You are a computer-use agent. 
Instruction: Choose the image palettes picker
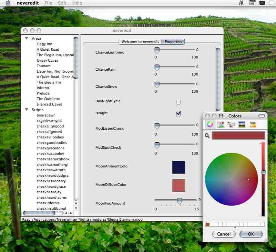(x=242, y=125)
